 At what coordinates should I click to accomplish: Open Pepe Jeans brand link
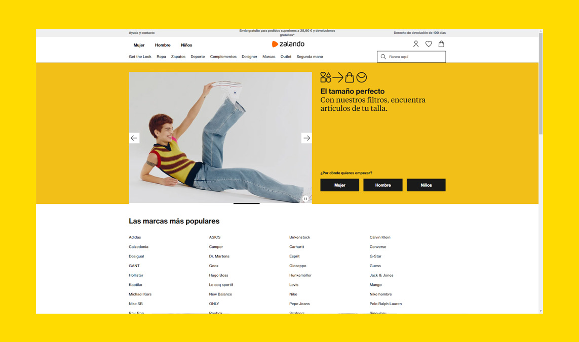point(299,304)
